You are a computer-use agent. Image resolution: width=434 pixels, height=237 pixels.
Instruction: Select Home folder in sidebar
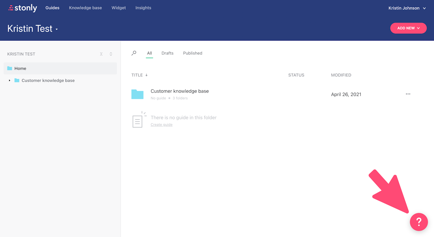[60, 68]
